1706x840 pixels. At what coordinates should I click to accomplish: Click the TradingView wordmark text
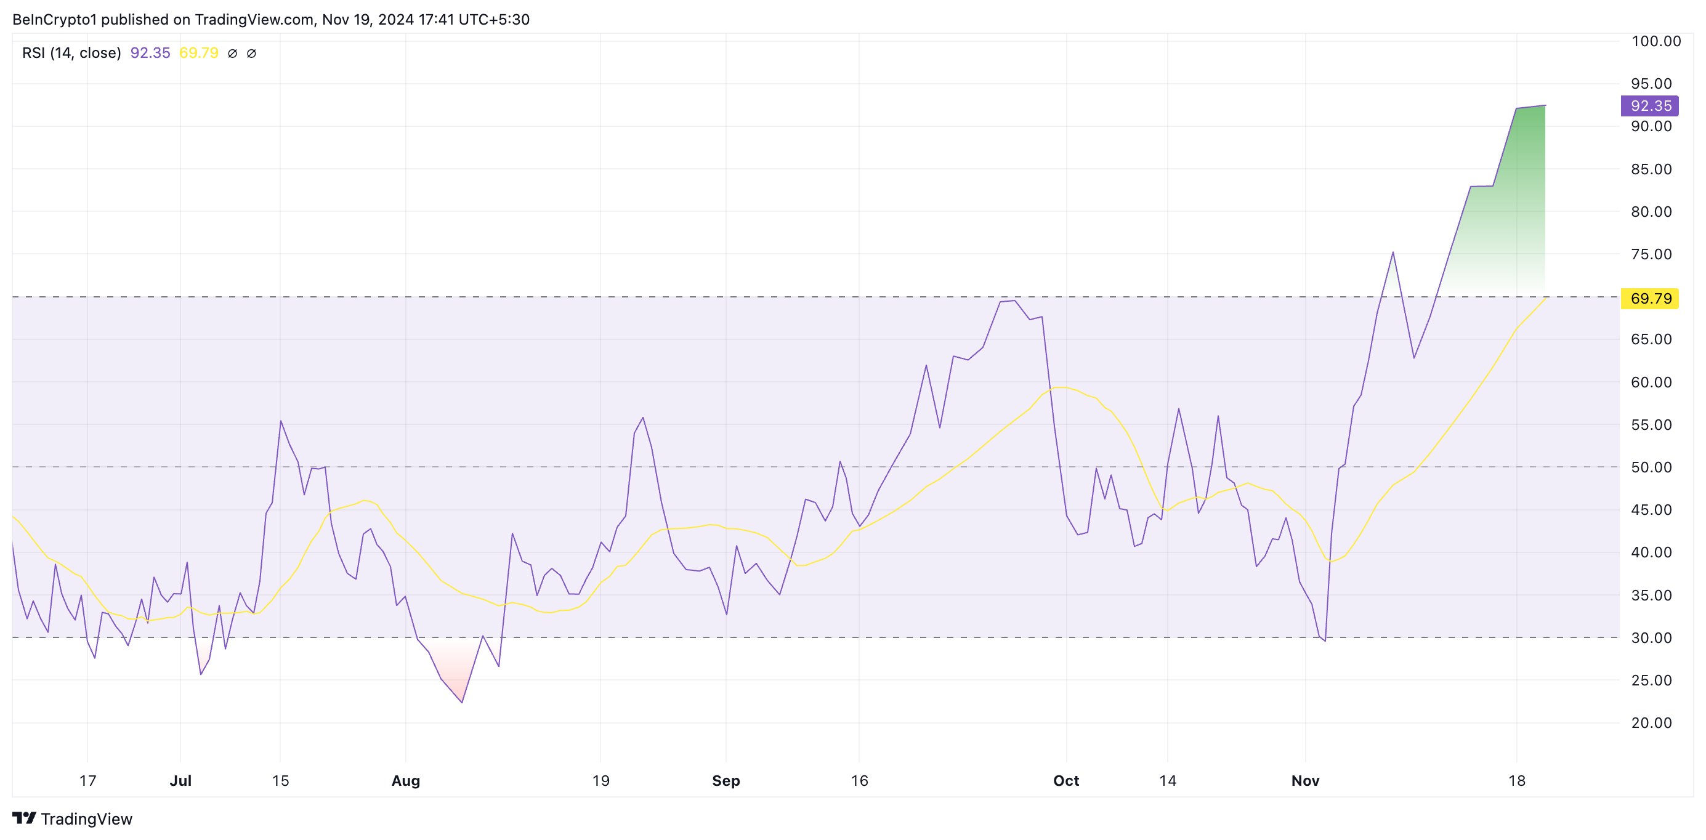point(86,820)
